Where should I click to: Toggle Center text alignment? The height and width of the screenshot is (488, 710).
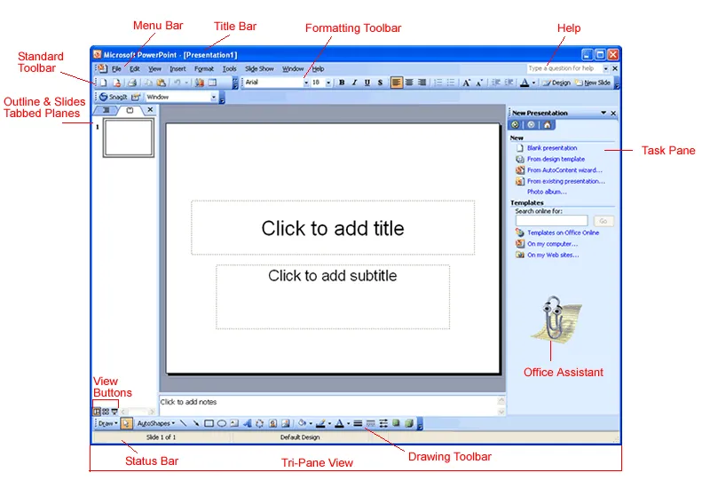click(x=409, y=83)
